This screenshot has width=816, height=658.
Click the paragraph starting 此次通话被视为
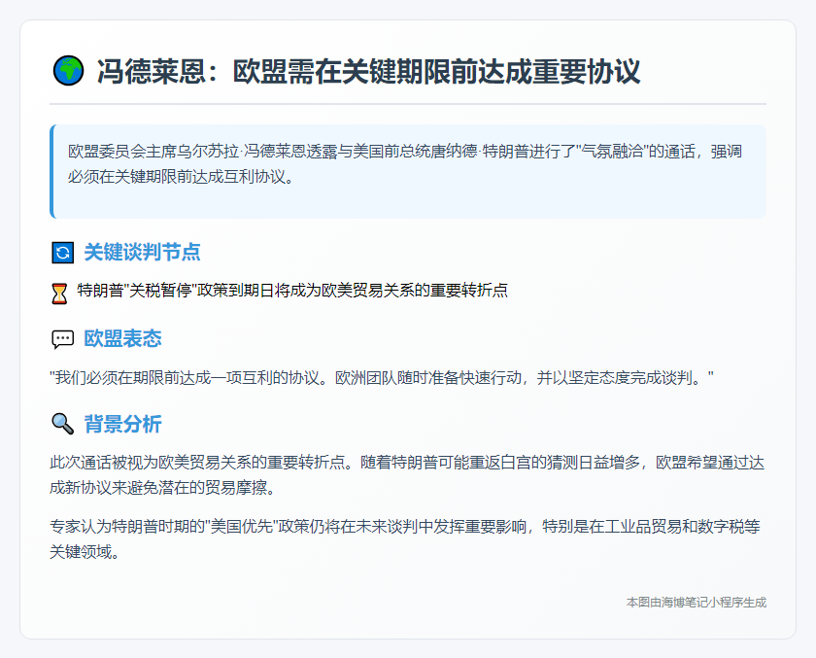[x=407, y=474]
